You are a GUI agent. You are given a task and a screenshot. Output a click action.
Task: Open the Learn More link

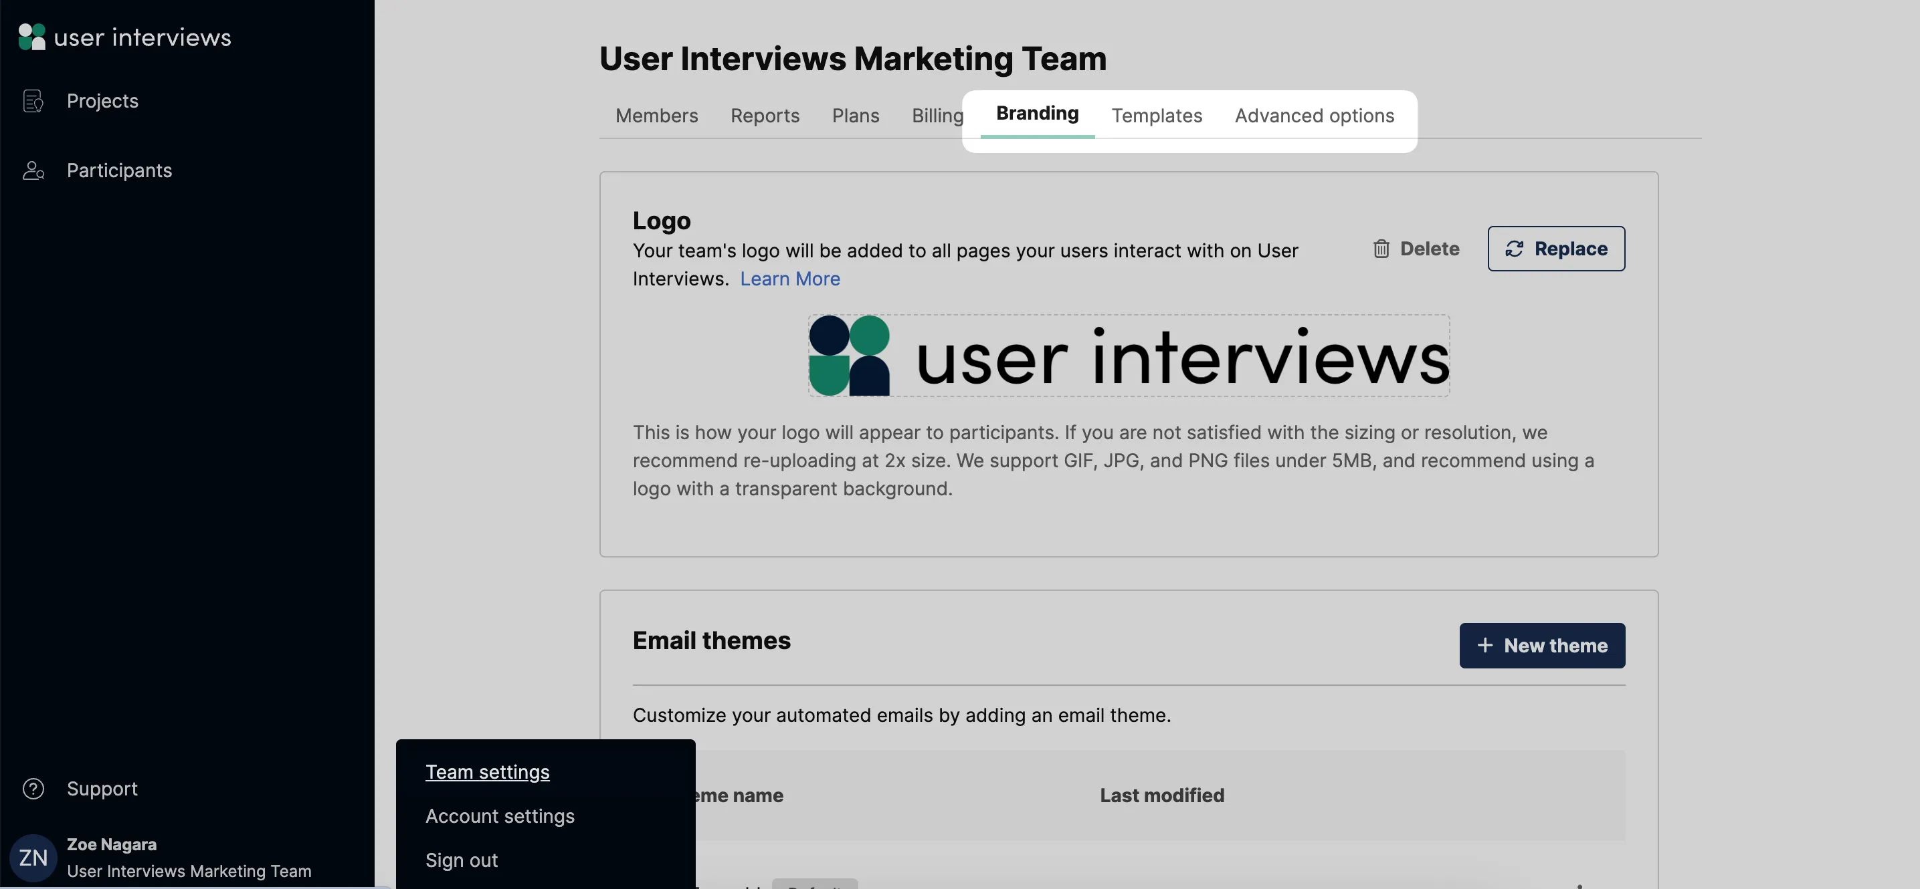click(790, 279)
